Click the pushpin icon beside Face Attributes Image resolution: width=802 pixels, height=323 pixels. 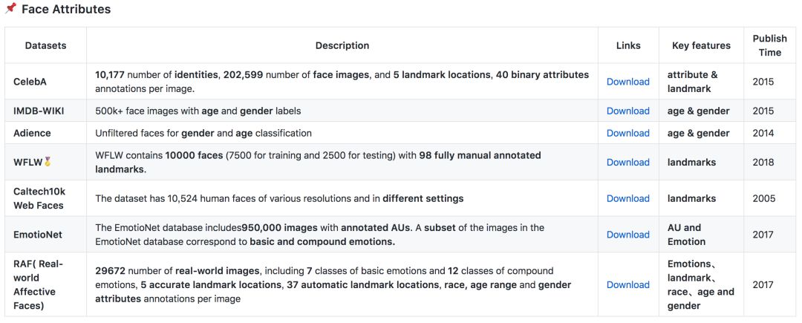point(10,8)
